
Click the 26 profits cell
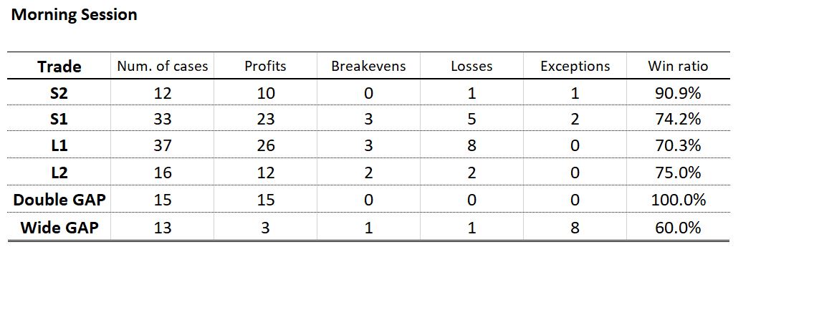tap(265, 146)
